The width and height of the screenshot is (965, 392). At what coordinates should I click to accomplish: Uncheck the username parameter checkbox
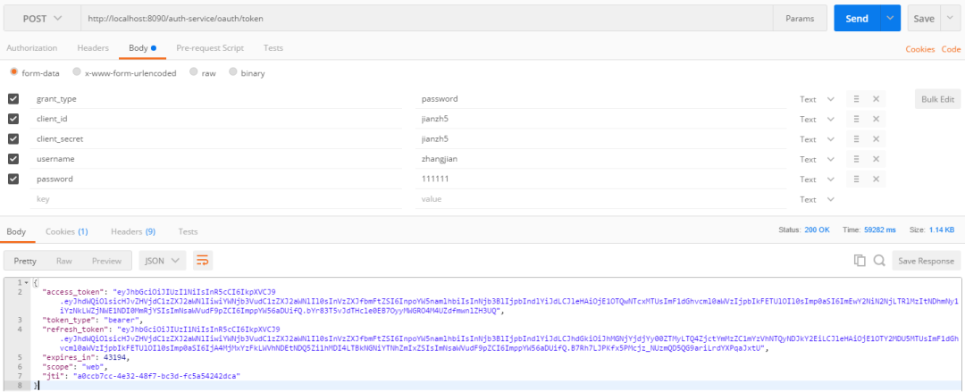click(x=13, y=159)
